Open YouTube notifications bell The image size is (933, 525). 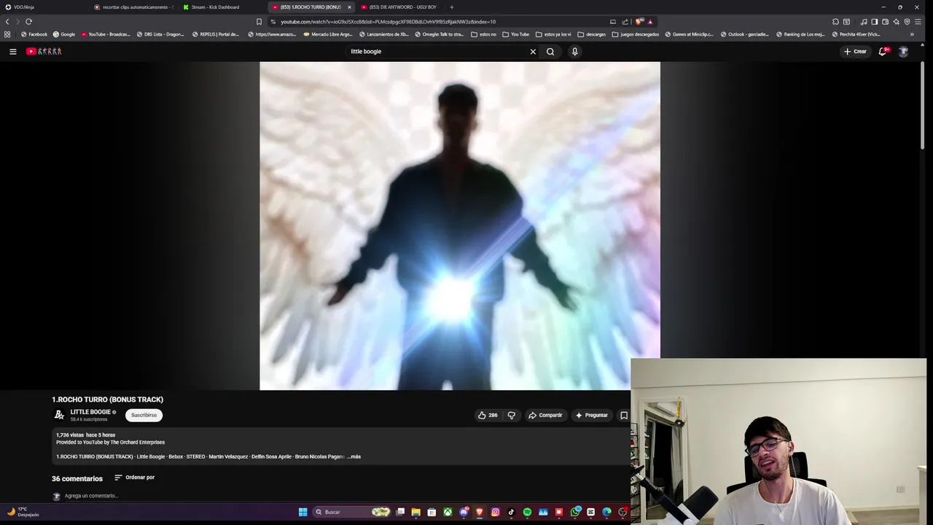pos(883,51)
